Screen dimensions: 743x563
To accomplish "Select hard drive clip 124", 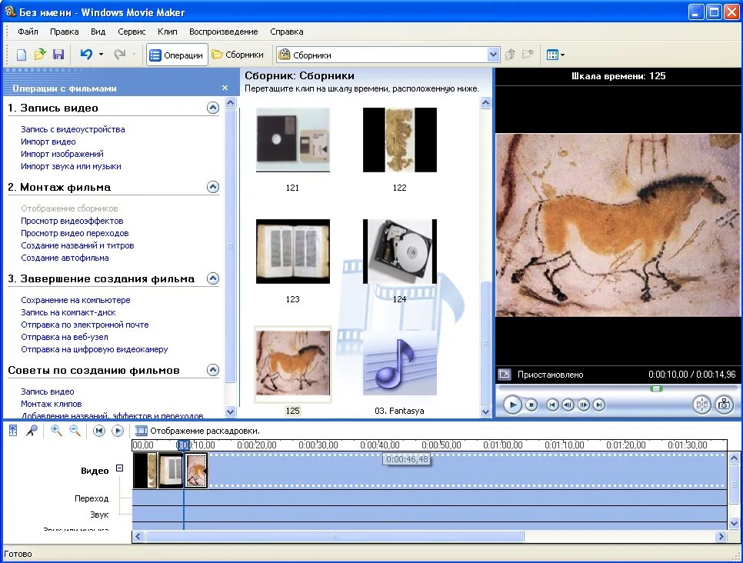I will pyautogui.click(x=399, y=252).
